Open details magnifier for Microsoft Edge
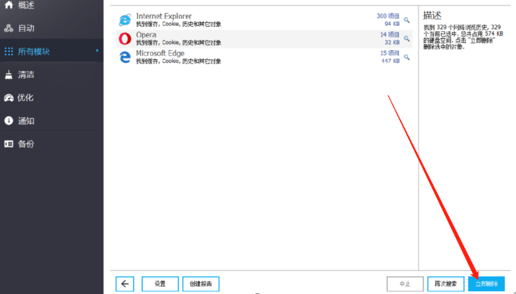The height and width of the screenshot is (294, 516). [407, 57]
